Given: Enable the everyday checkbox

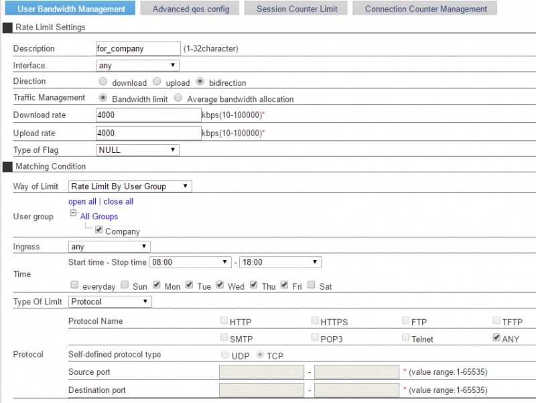Looking at the screenshot, I should (x=74, y=285).
